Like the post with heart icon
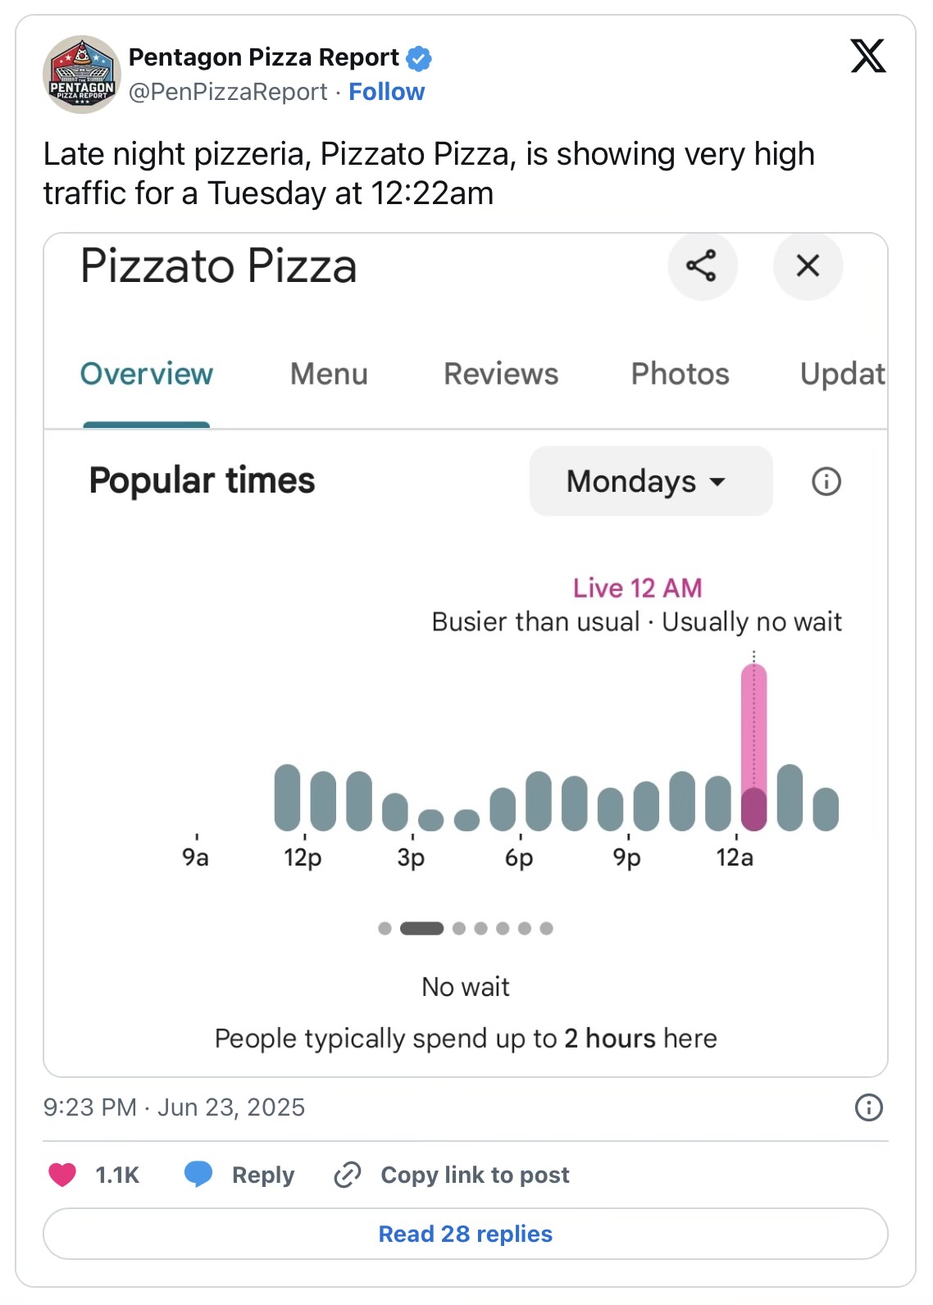The width and height of the screenshot is (933, 1305). tap(62, 1175)
